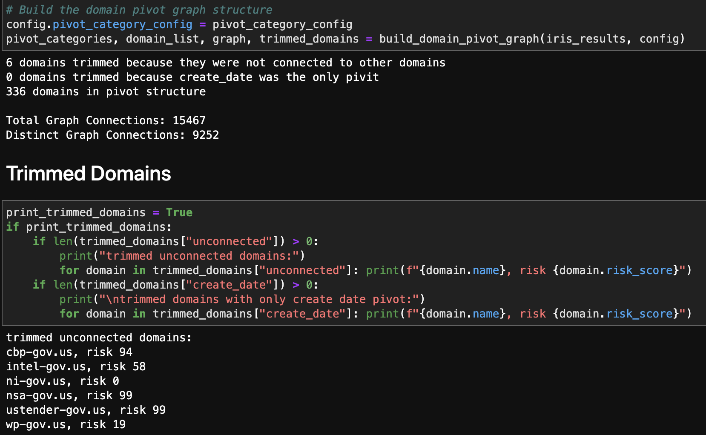The height and width of the screenshot is (435, 706).
Task: Click the 'trimmed unconnected domains:' output line
Action: [x=99, y=338]
